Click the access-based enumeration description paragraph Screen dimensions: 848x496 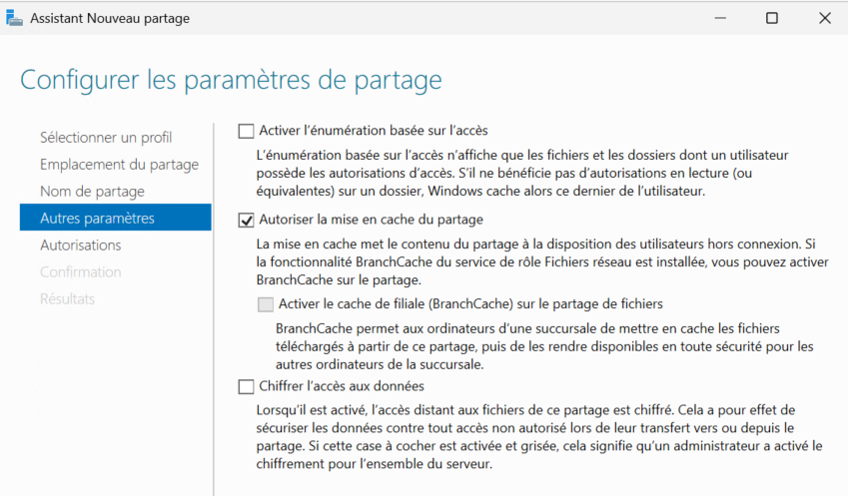tap(521, 173)
